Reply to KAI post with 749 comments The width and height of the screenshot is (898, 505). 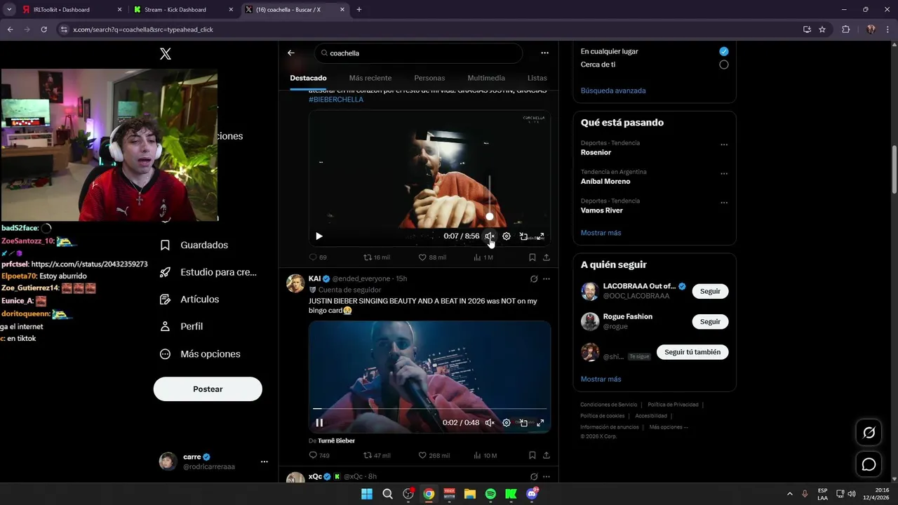pos(319,455)
